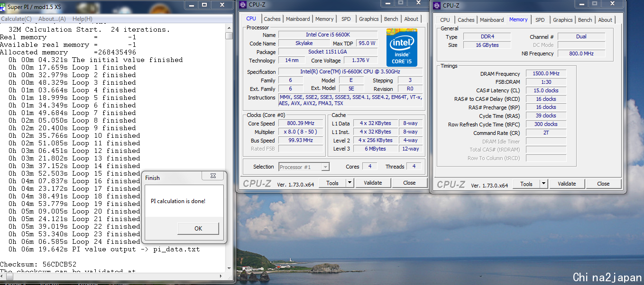Click the CPU-Z icon in the memory window title
644x285 pixels.
pyautogui.click(x=436, y=6)
